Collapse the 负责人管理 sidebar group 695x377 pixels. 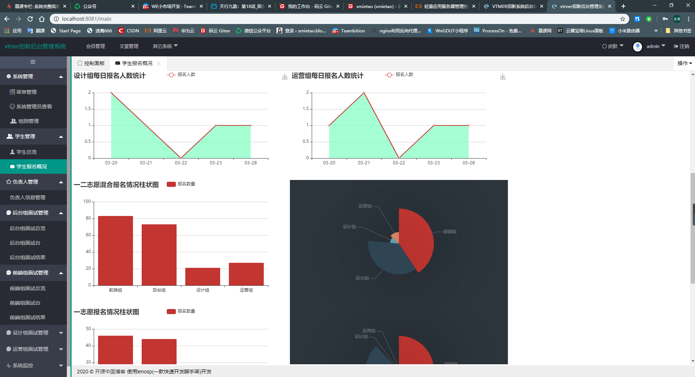(x=33, y=182)
